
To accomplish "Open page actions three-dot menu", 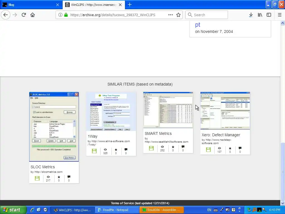I will [x=171, y=15].
